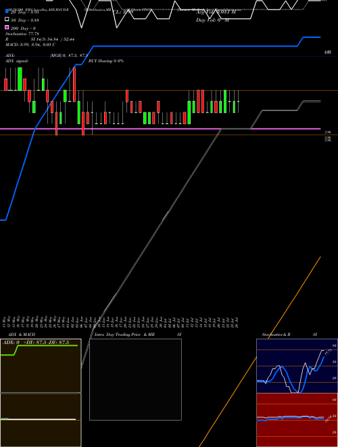Click the 'MACD: 3.99, 3.94, 0.05 C' readout
This screenshot has height=447, width=338.
tap(30, 45)
